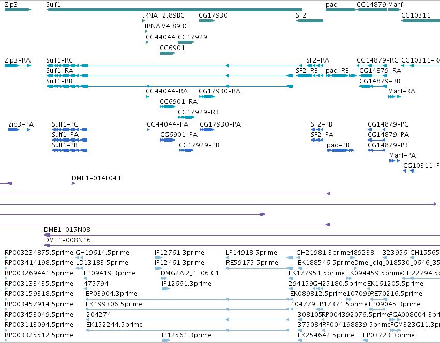Click the Manf gene label
Viewport: 440px width, 343px height.
(396, 5)
